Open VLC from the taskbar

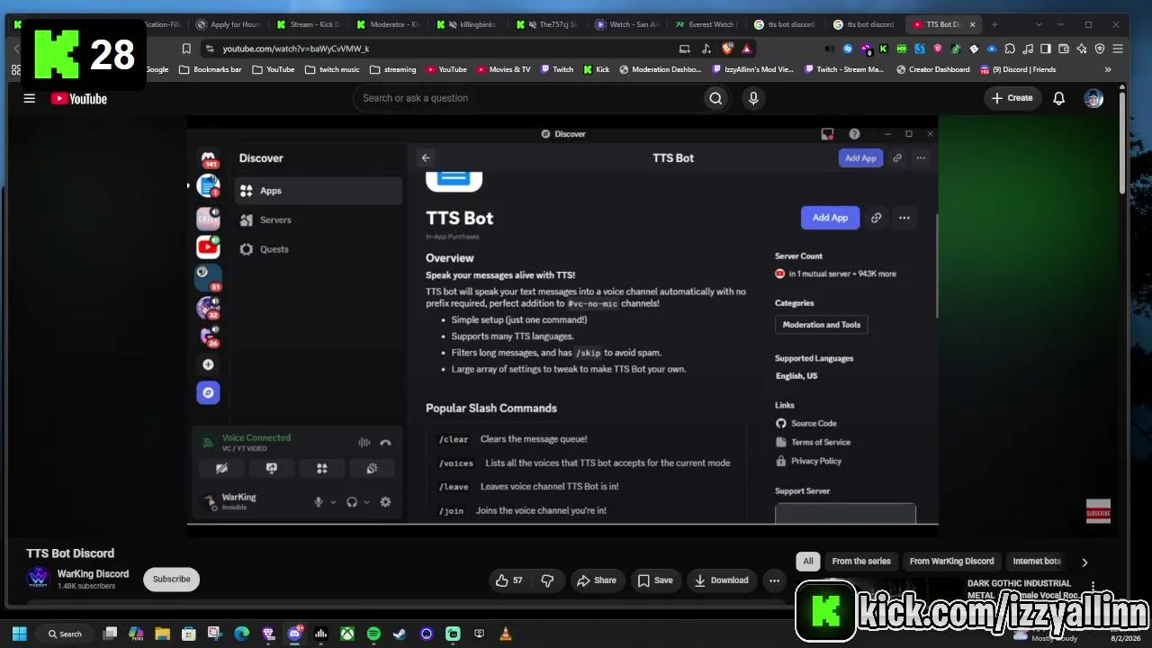pyautogui.click(x=505, y=634)
